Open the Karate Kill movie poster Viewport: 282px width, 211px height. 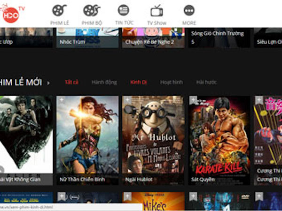(219, 135)
